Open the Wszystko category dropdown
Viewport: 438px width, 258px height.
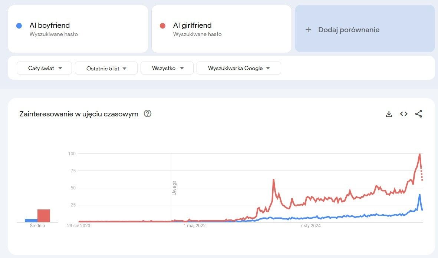(167, 68)
